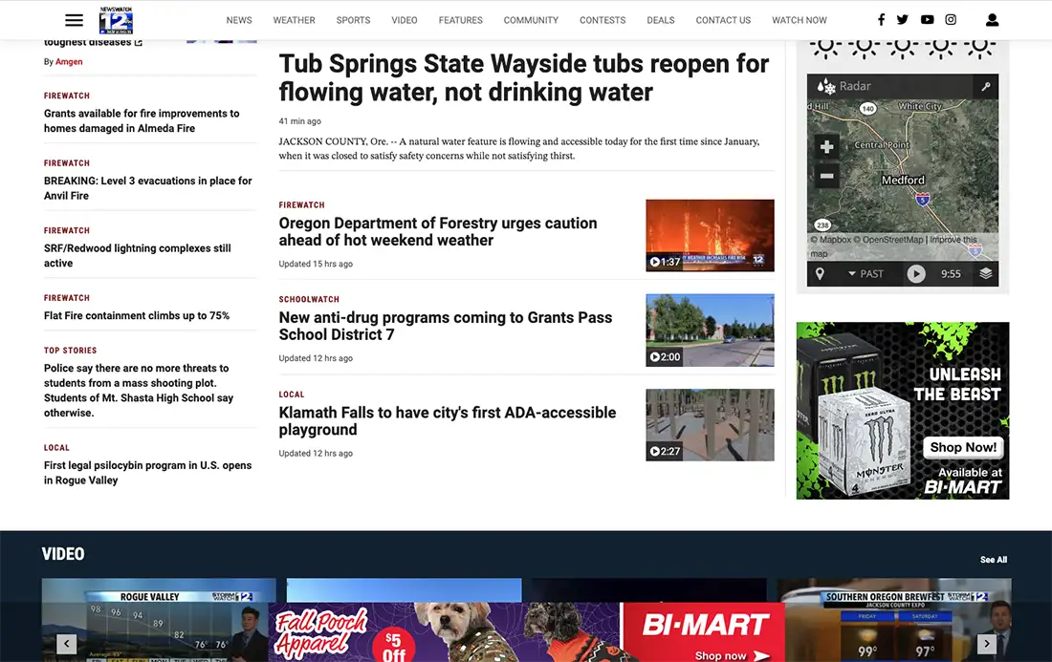
Task: Open Flat Fire containment story
Action: click(x=137, y=315)
